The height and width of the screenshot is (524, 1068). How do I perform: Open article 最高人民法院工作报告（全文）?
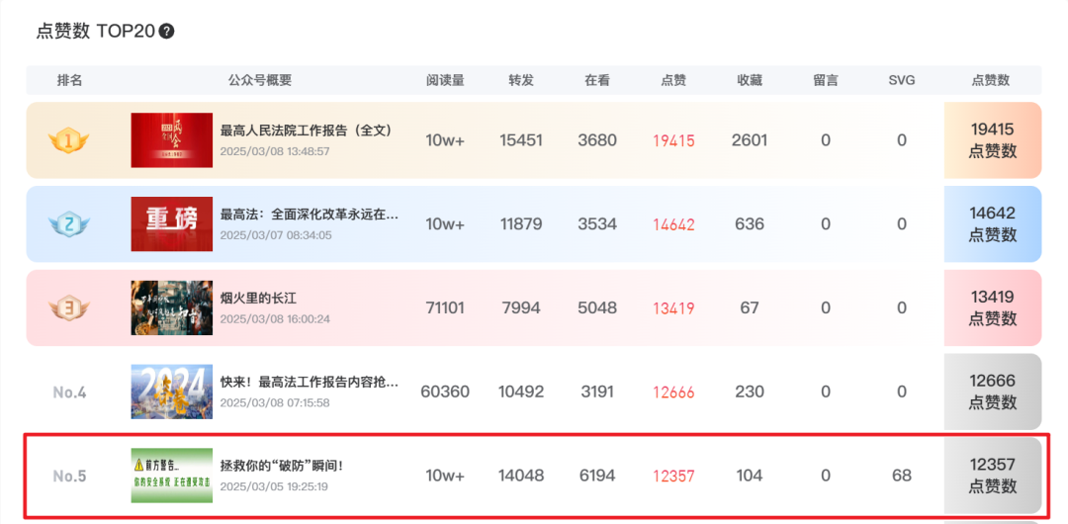pos(307,131)
